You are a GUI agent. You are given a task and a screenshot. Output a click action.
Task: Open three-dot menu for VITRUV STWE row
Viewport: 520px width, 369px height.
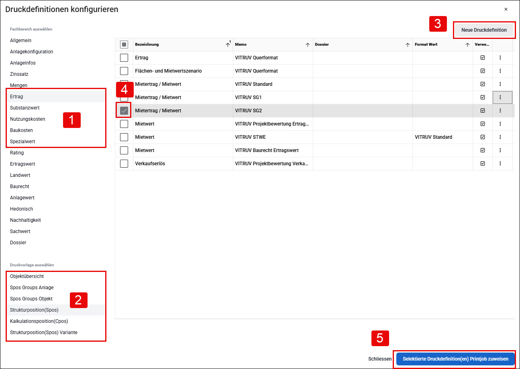(x=500, y=137)
